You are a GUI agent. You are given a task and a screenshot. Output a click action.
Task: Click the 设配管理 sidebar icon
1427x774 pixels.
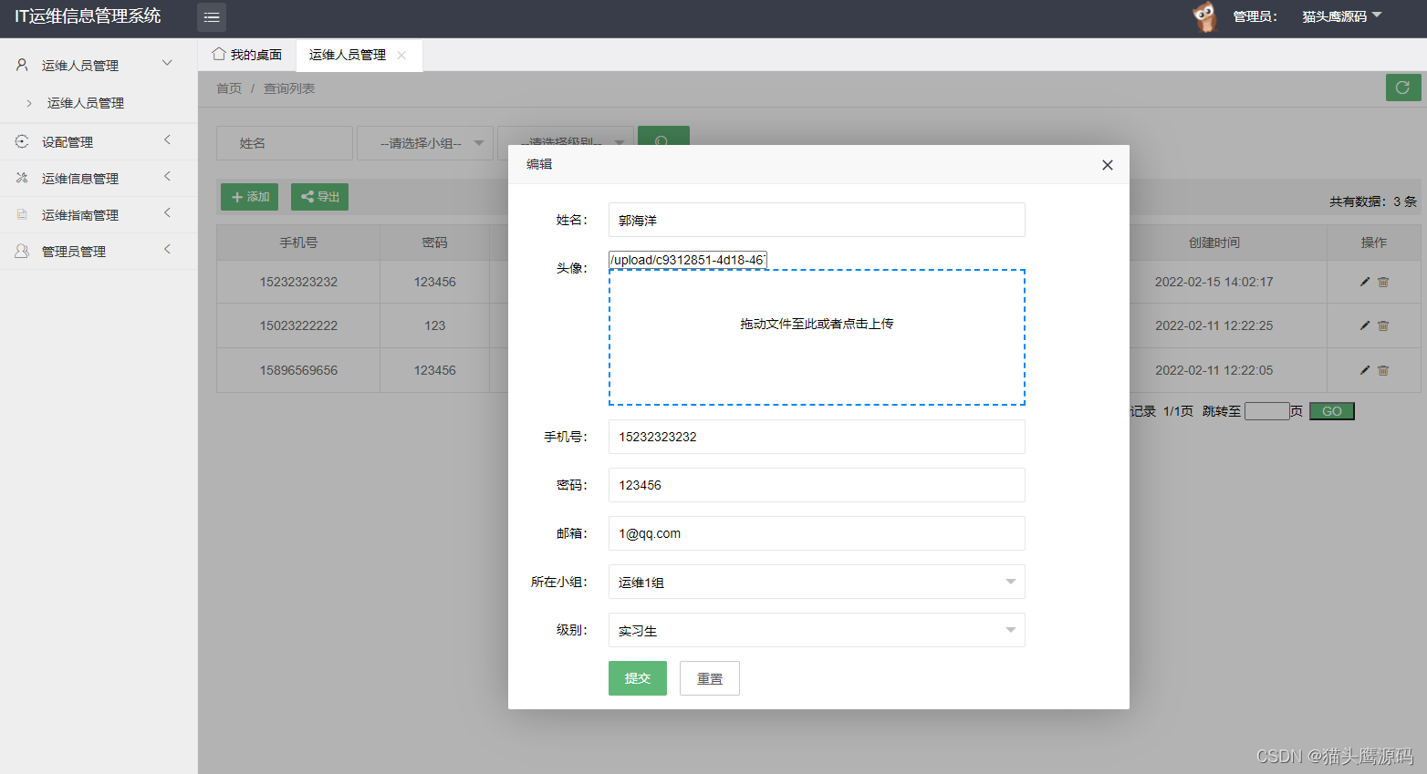[22, 141]
